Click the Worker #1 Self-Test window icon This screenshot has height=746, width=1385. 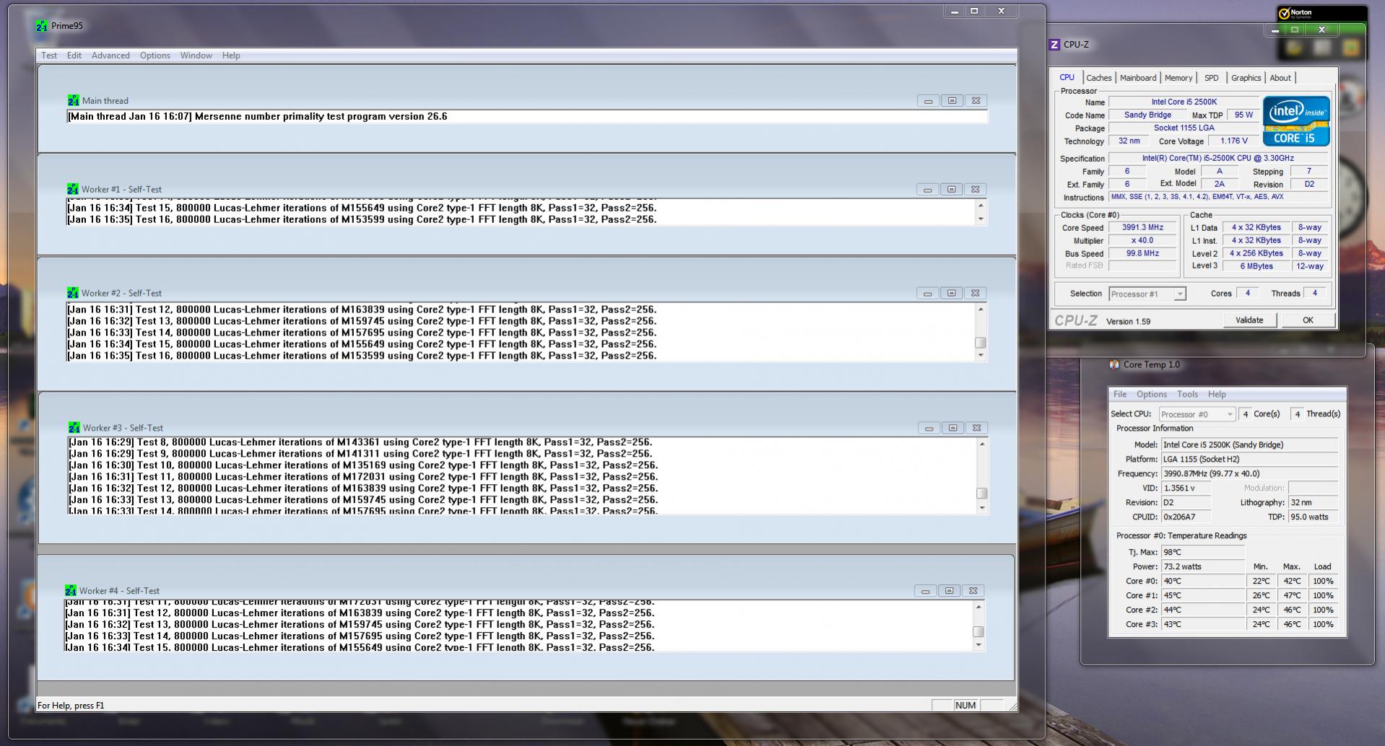tap(72, 189)
